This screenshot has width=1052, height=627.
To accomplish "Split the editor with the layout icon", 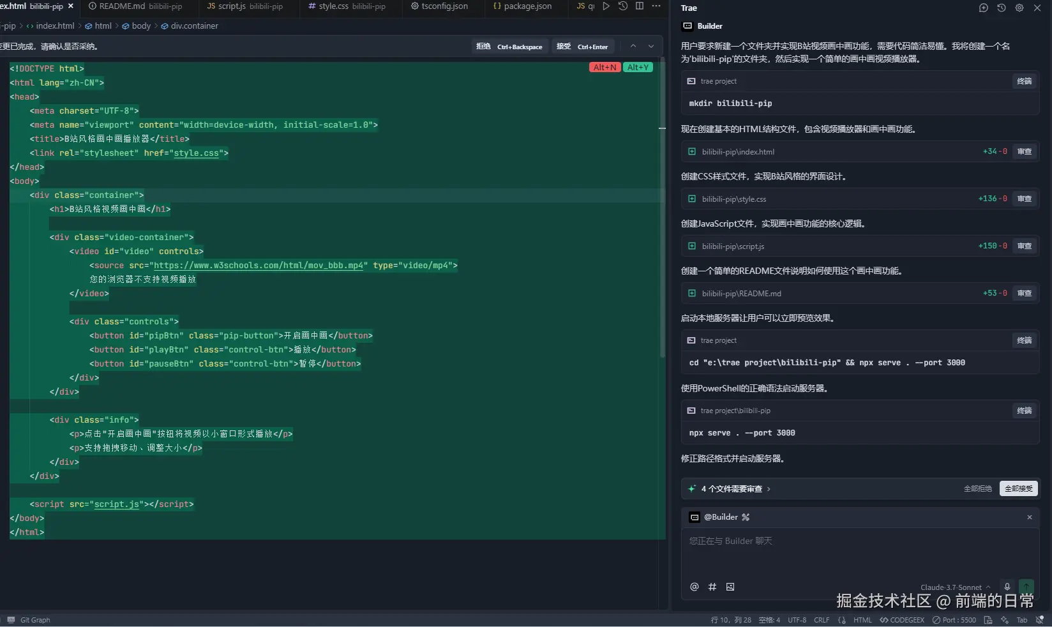I will (x=640, y=6).
